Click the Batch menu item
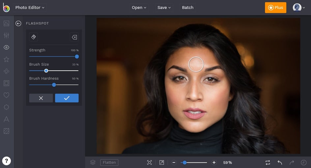The image size is (311, 168). 188,8
